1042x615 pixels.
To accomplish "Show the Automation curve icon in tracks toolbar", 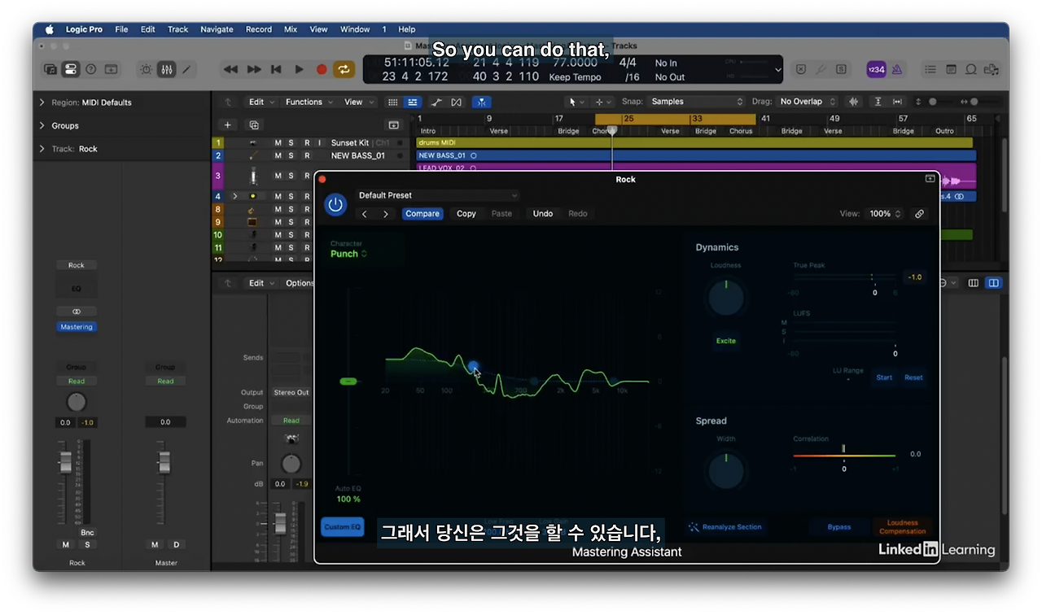I will [x=436, y=102].
